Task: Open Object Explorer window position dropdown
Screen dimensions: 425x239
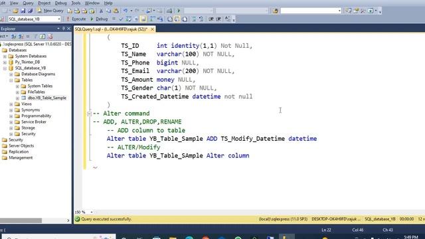Action: pyautogui.click(x=58, y=29)
